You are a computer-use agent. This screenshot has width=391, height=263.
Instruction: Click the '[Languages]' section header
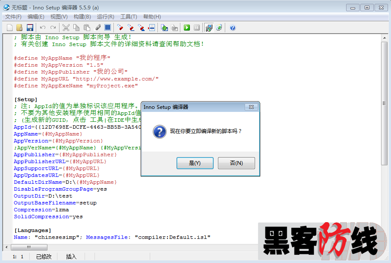(x=33, y=230)
